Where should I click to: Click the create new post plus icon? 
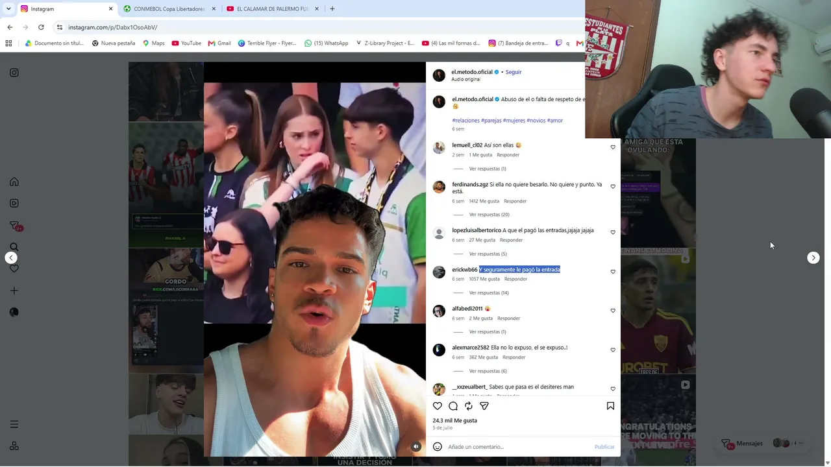[x=14, y=291]
